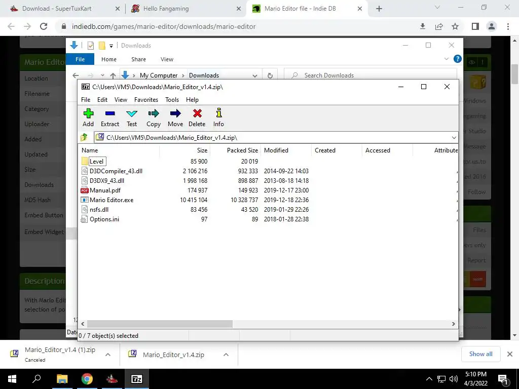Open the Favorites menu

coord(146,100)
